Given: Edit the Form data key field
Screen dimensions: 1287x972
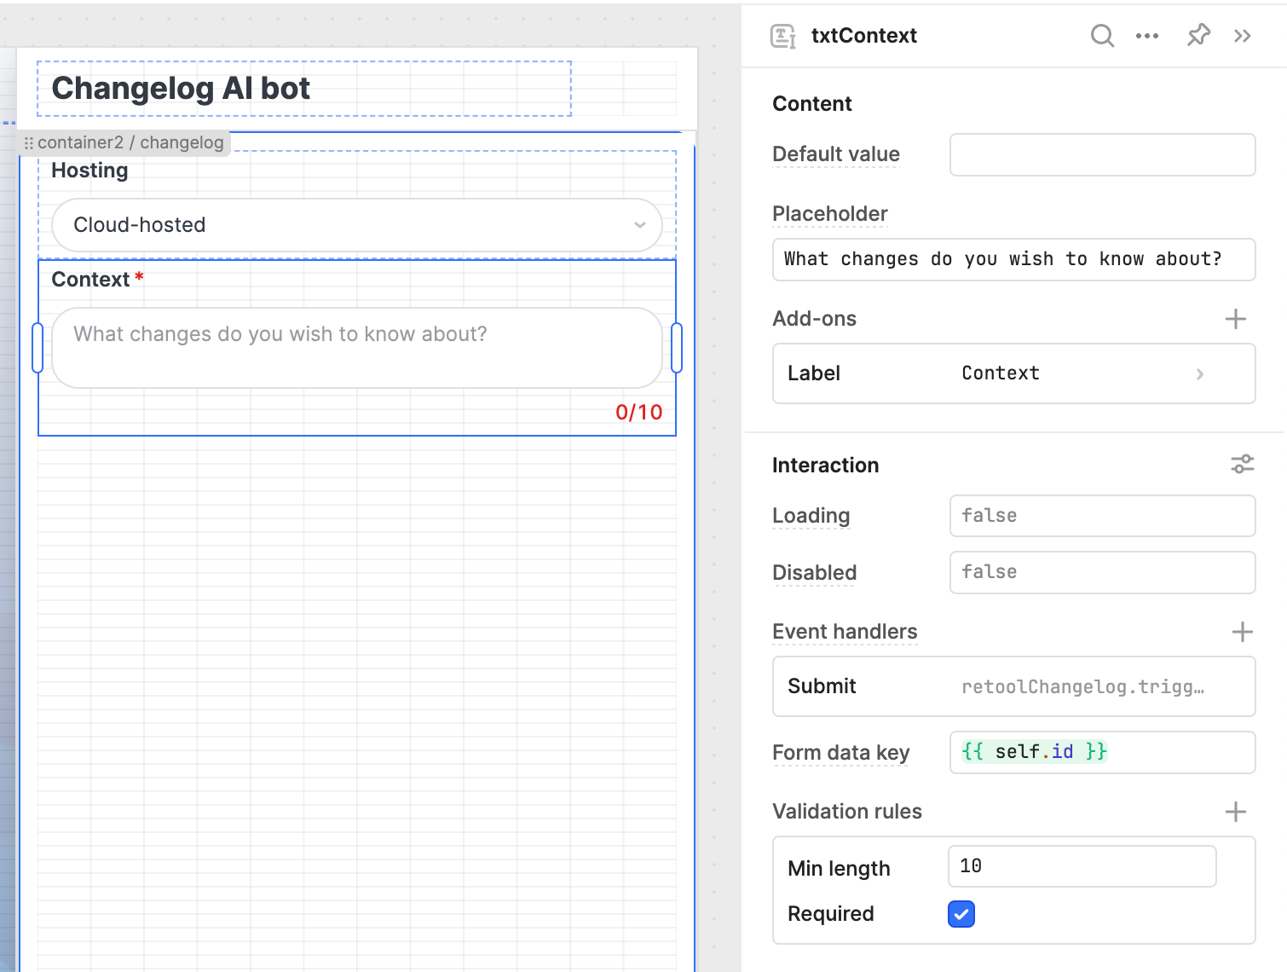Looking at the screenshot, I should (x=1102, y=752).
